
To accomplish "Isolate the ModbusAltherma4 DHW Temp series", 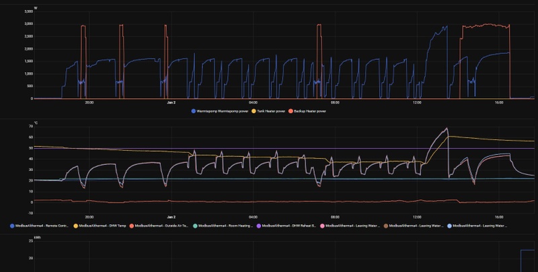I will click(102, 226).
